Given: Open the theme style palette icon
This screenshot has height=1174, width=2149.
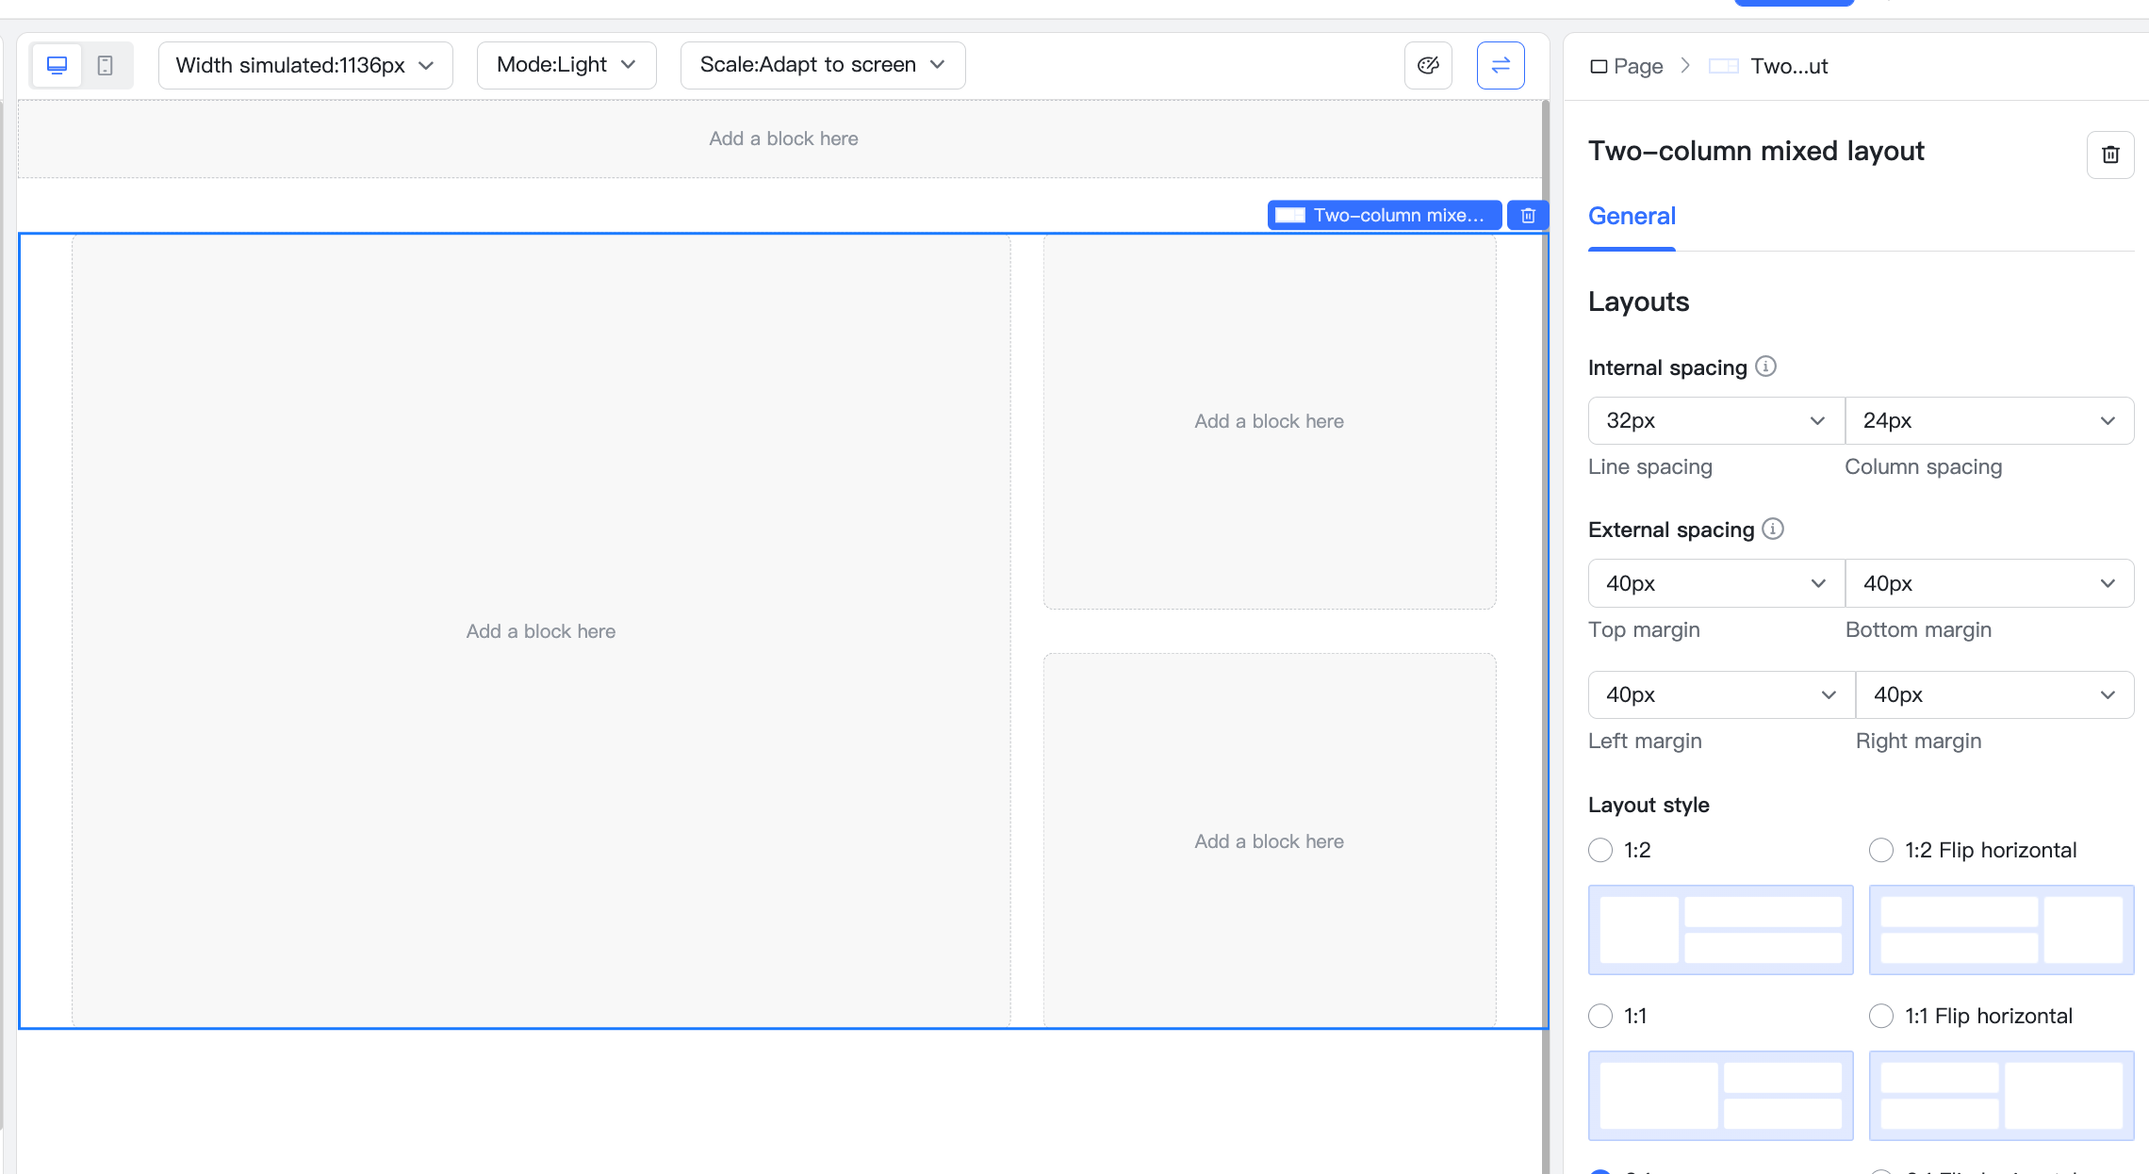Looking at the screenshot, I should [x=1428, y=65].
